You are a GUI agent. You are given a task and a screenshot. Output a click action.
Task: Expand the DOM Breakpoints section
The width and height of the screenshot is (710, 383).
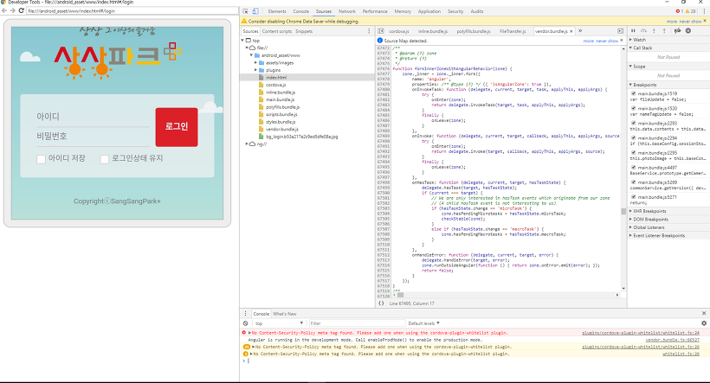pyautogui.click(x=668, y=220)
